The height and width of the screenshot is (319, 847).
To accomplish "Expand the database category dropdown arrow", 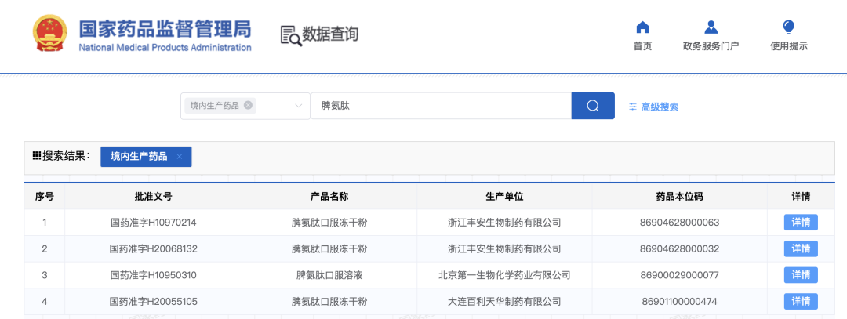I will coord(298,106).
